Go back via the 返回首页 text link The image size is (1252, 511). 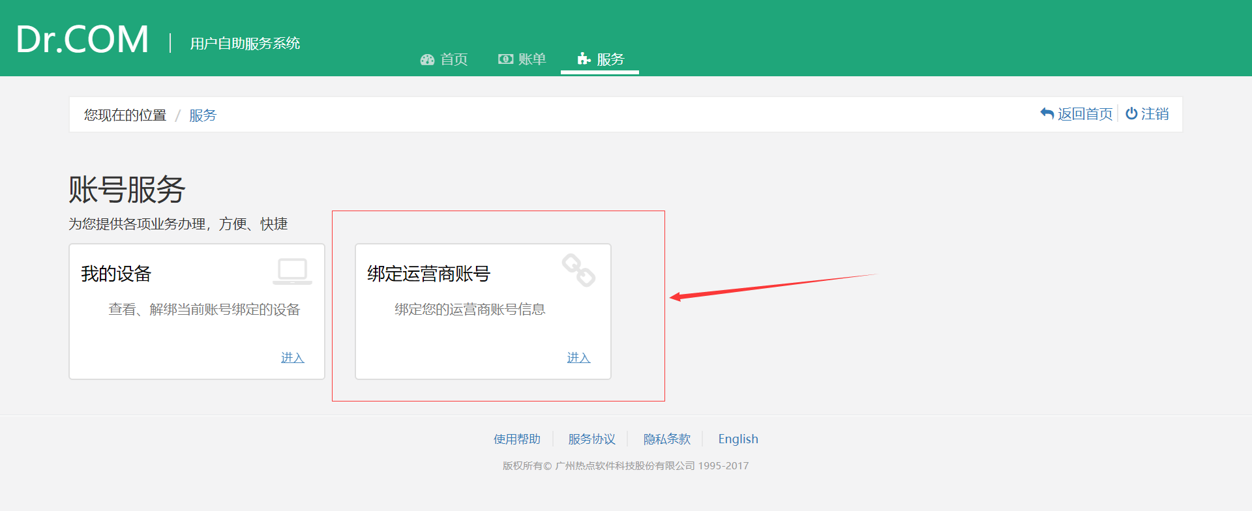pos(1085,114)
